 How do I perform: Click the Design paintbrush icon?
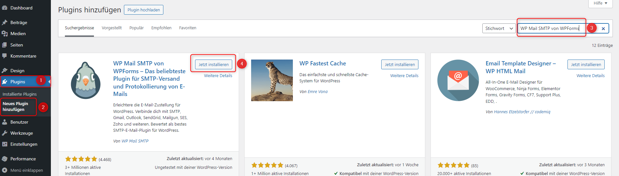click(5, 71)
